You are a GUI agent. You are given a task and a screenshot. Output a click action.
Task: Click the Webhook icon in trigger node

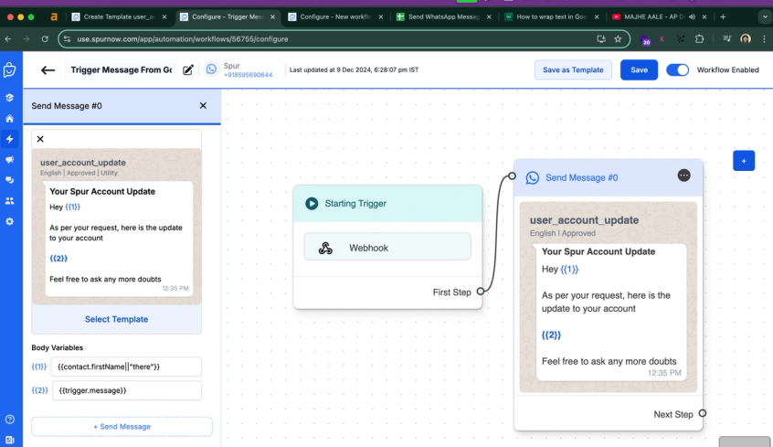[325, 248]
